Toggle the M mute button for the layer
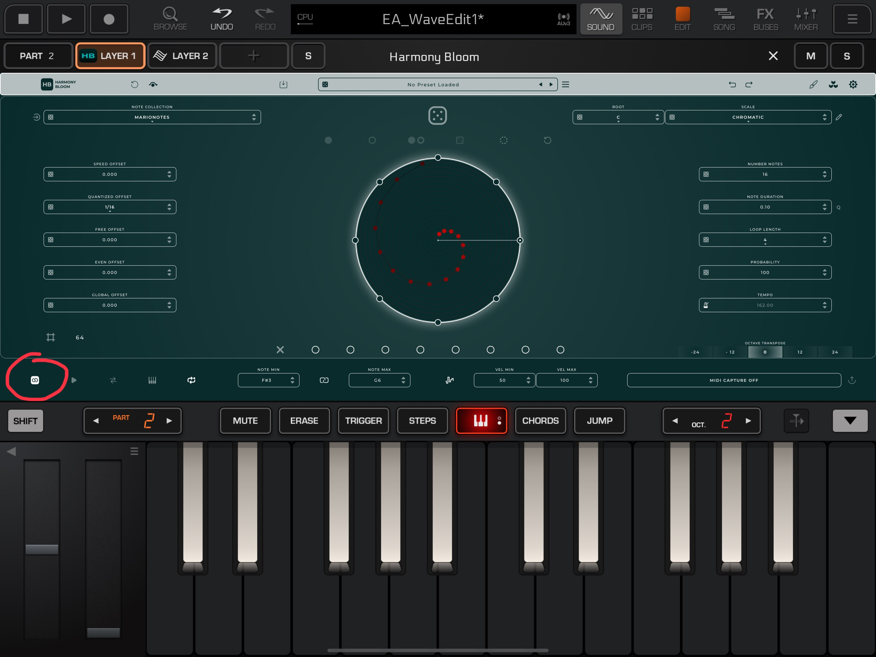 click(810, 56)
